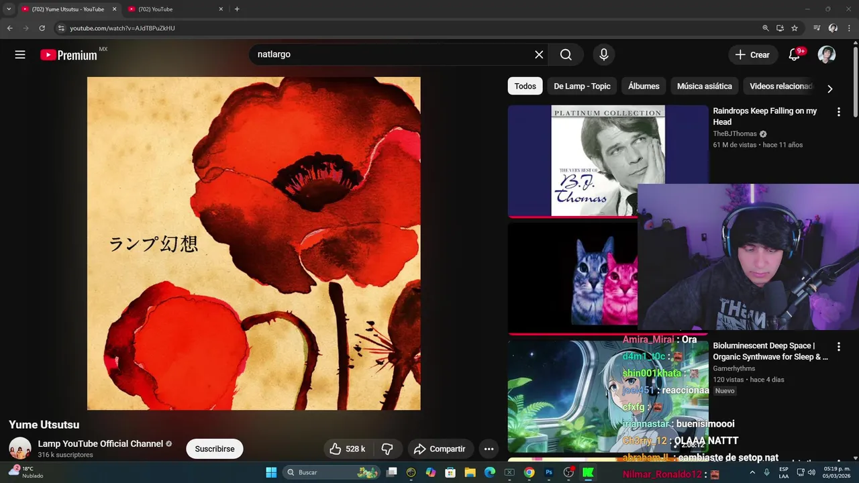
Task: Open Chrome zoom magnifier in address bar
Action: tap(766, 28)
